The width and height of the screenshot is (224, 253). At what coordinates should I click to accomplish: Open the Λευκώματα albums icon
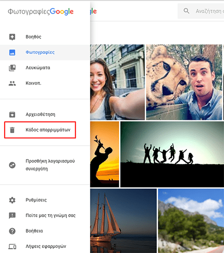(12, 68)
